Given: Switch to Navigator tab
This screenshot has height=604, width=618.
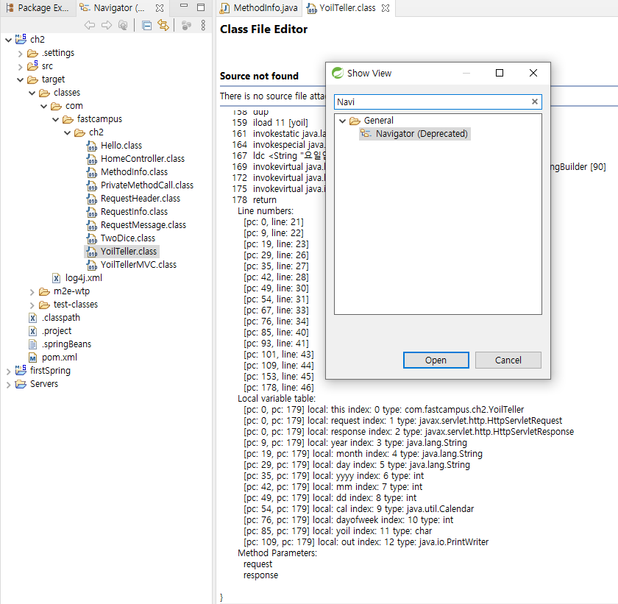Looking at the screenshot, I should (x=113, y=8).
